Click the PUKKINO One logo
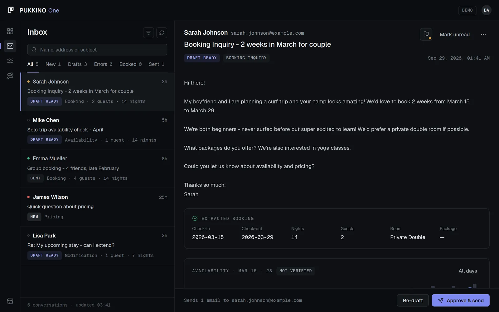Screen dimensions: 499x312 (33, 10)
